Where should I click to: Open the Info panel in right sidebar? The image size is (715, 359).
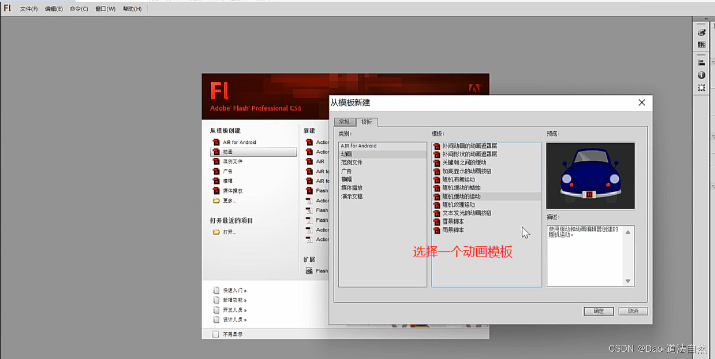click(x=701, y=75)
